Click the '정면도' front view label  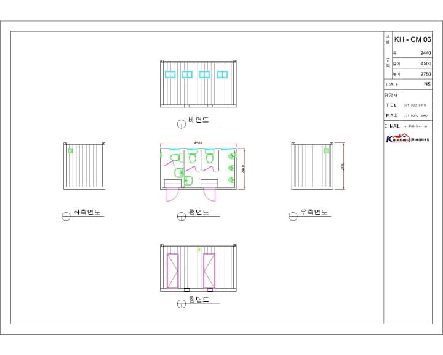tap(199, 300)
